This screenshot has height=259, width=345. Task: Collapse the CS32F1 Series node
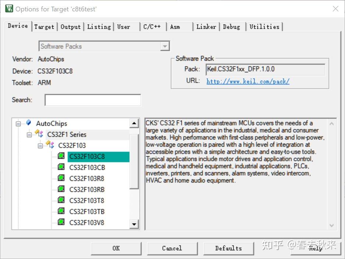(x=29, y=135)
